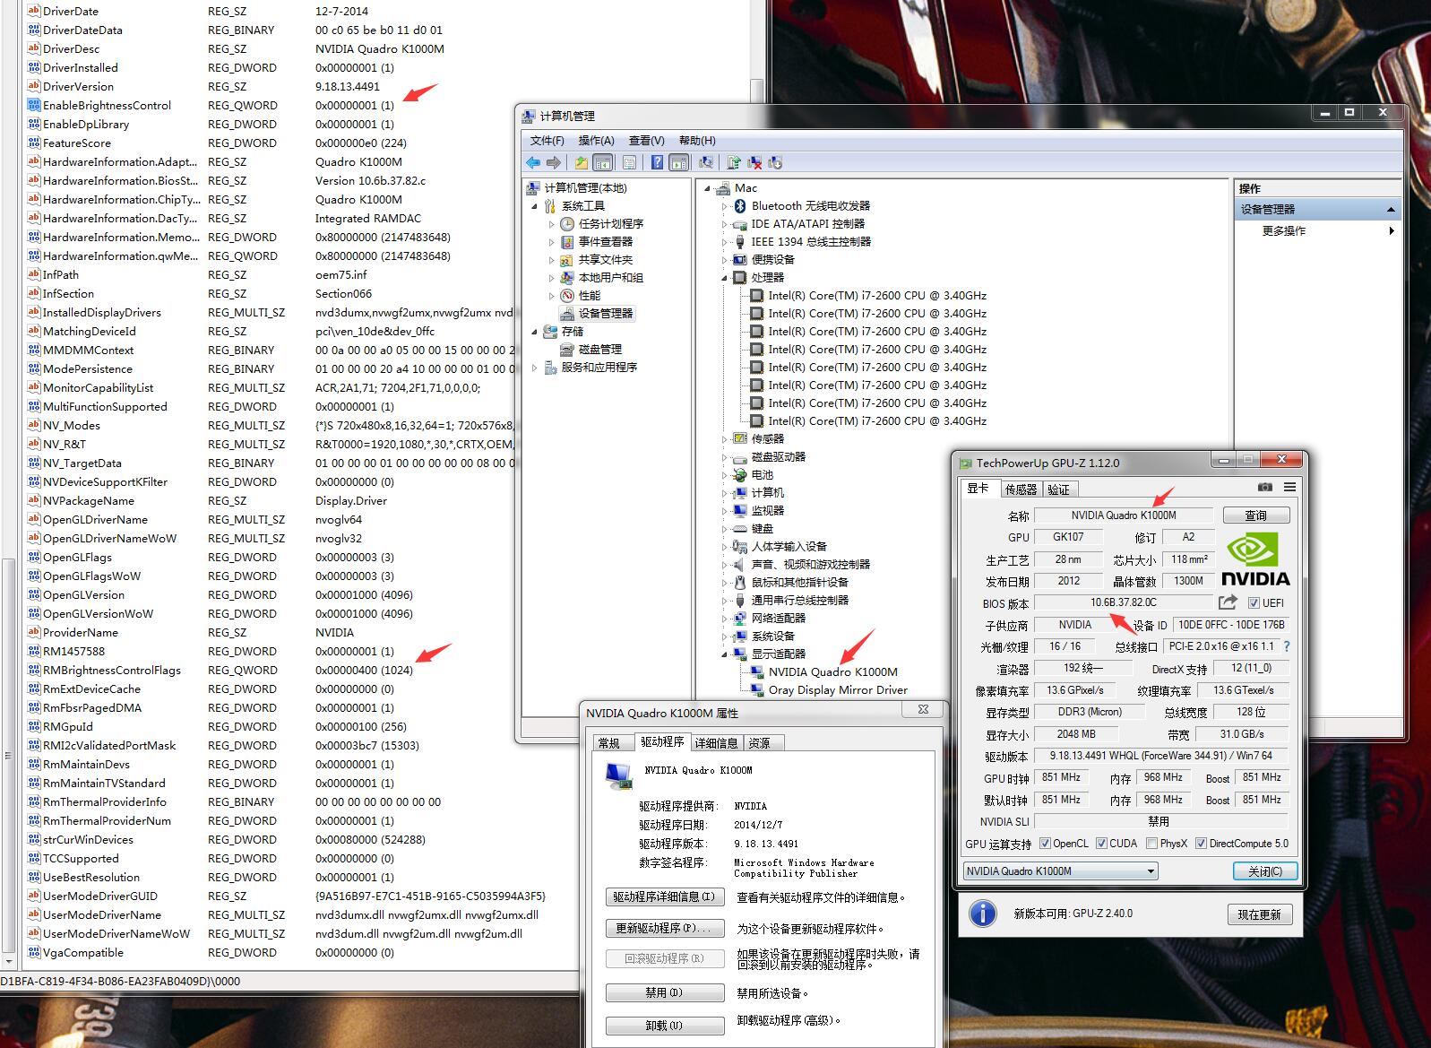Expand the 任务计划程序 node
The image size is (1431, 1048).
coord(552,223)
